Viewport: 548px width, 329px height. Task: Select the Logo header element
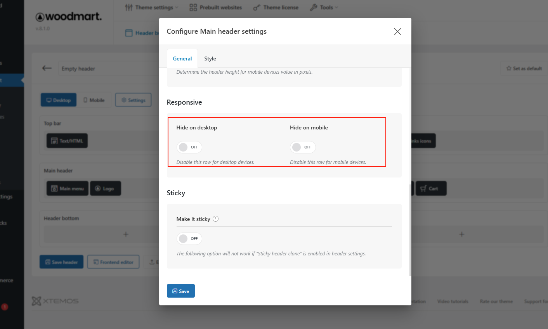point(105,189)
